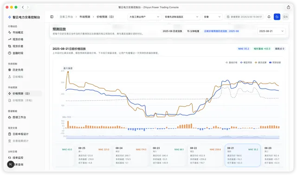Click the MAE 259.8 value on 08-22 card
Image resolution: width=297 pixels, height=175 pixels.
[215, 150]
